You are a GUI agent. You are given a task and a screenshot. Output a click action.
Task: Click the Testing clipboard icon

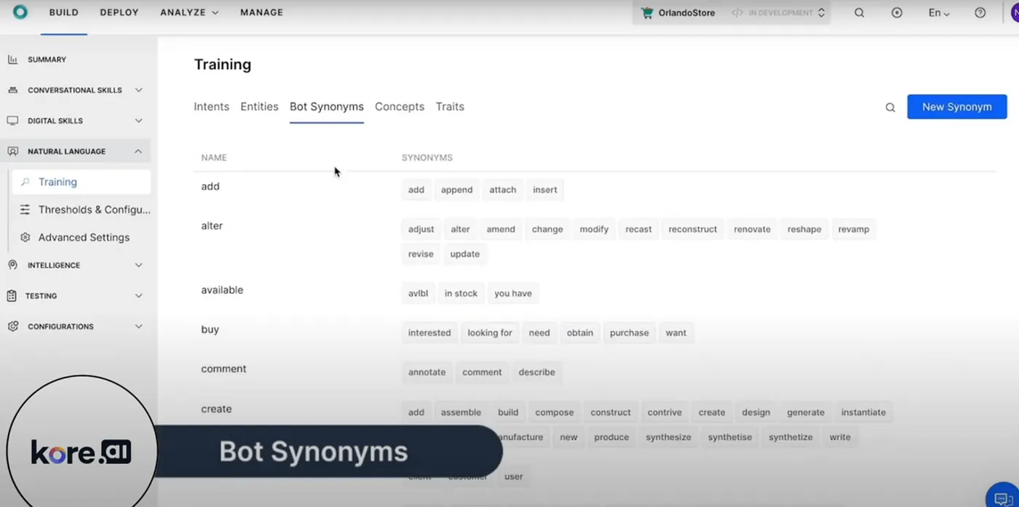(12, 296)
